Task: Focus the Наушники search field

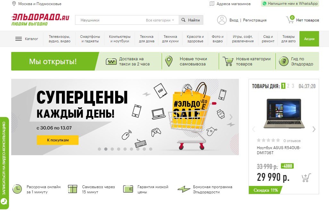Action: pyautogui.click(x=109, y=20)
